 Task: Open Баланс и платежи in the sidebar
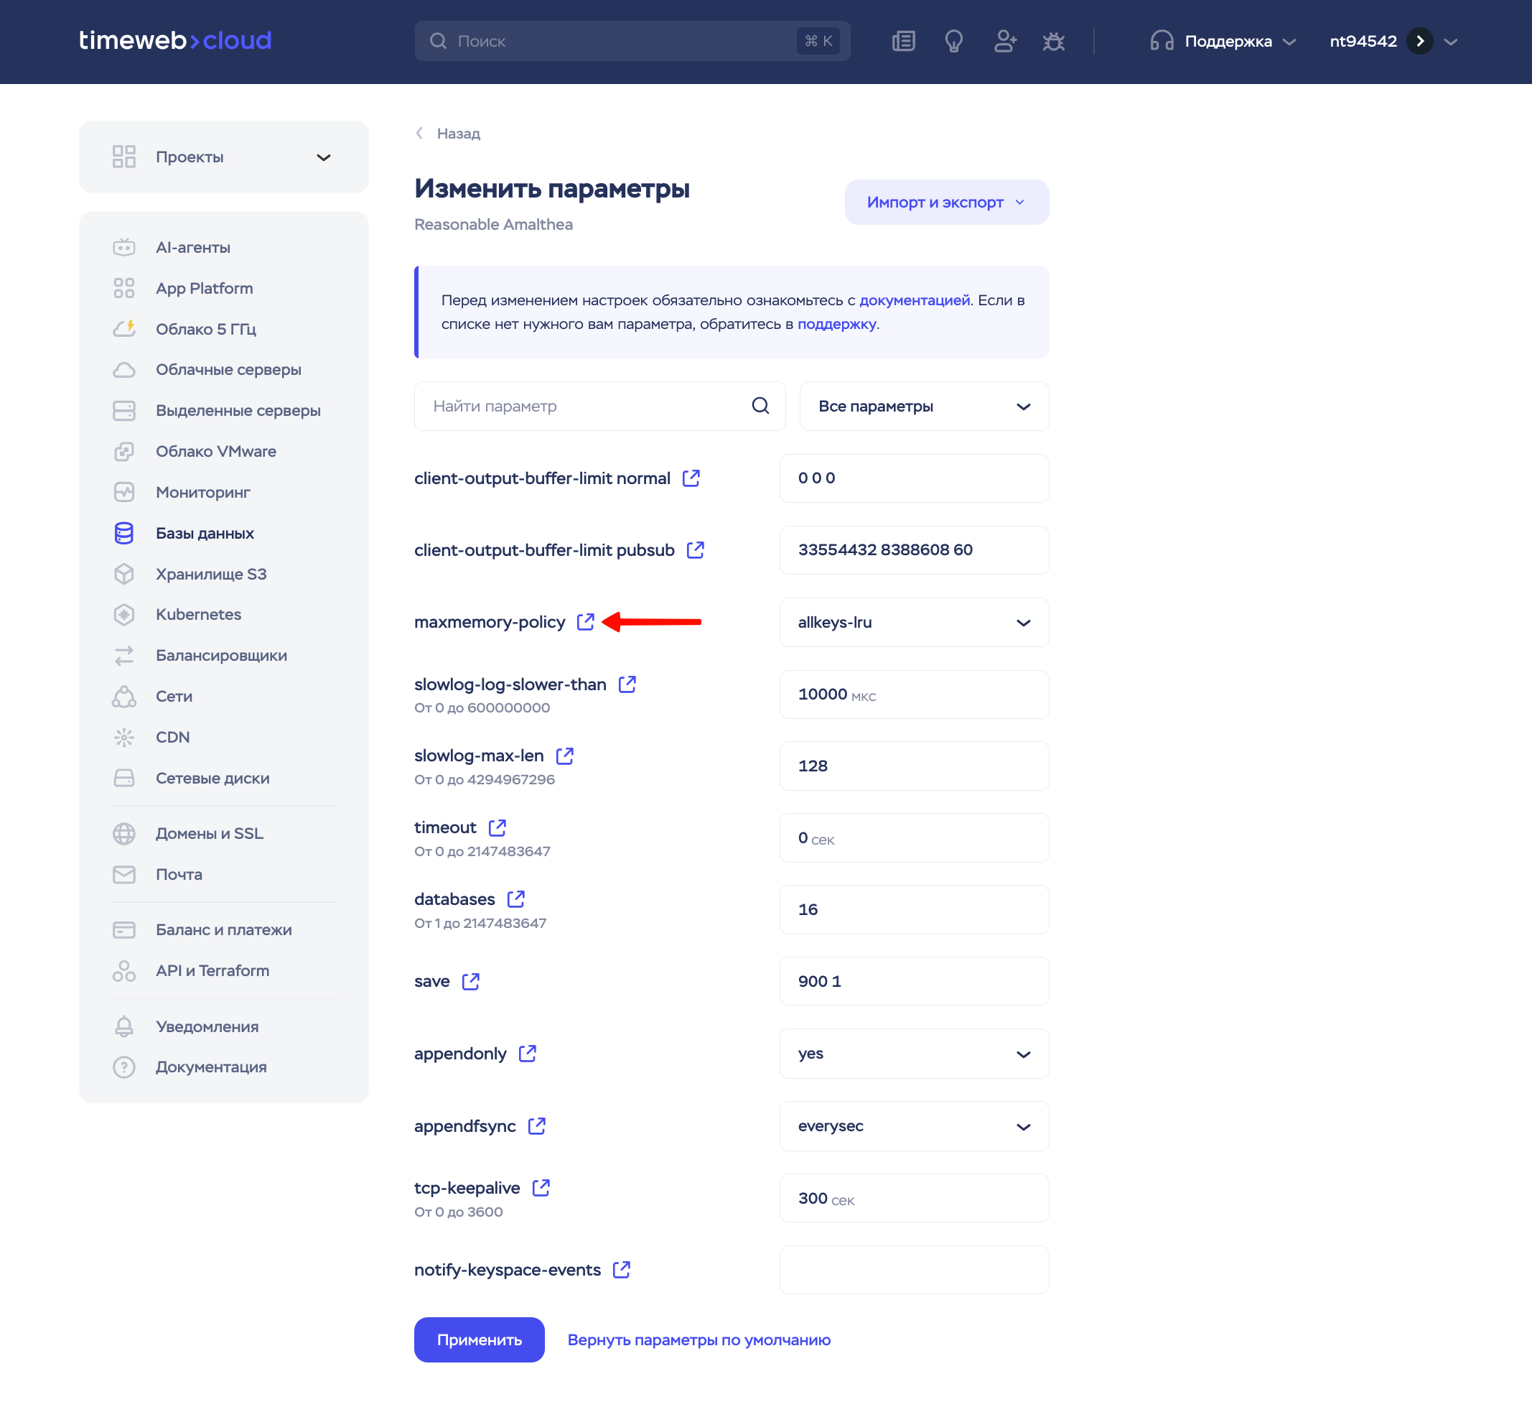pos(223,930)
